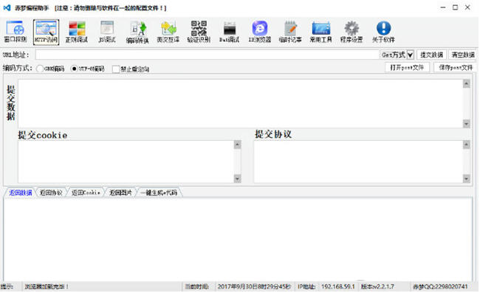Click into the 提交数据 text area
Screen dimensions: 480x292
tap(240, 103)
